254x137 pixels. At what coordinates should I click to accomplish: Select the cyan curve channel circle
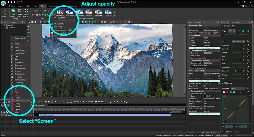234,92
